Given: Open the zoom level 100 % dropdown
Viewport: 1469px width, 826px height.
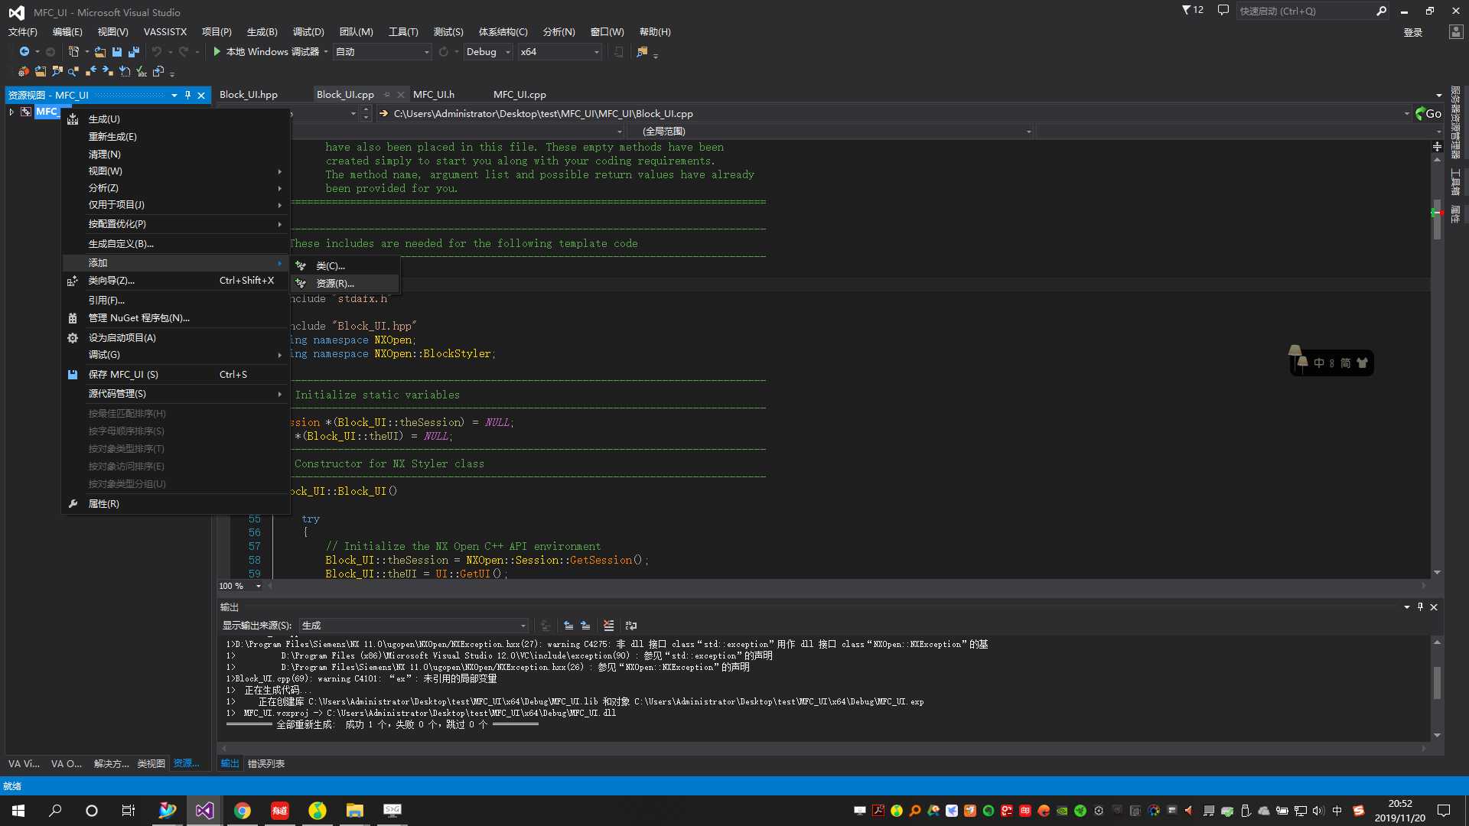Looking at the screenshot, I should [240, 586].
